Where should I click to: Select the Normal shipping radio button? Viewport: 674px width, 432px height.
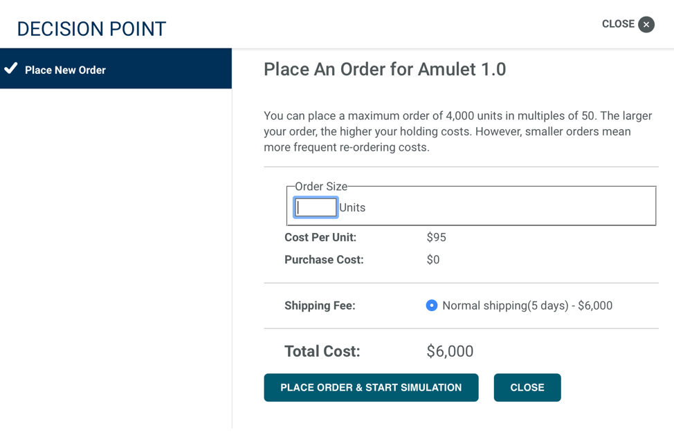pos(432,306)
